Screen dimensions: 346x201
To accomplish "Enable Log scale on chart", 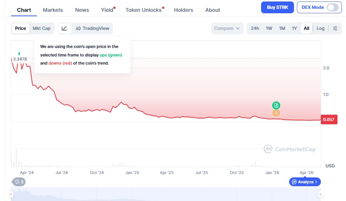I will pos(321,28).
